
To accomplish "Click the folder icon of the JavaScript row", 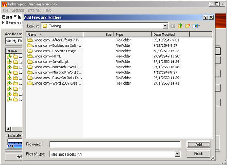I will (x=30, y=61).
